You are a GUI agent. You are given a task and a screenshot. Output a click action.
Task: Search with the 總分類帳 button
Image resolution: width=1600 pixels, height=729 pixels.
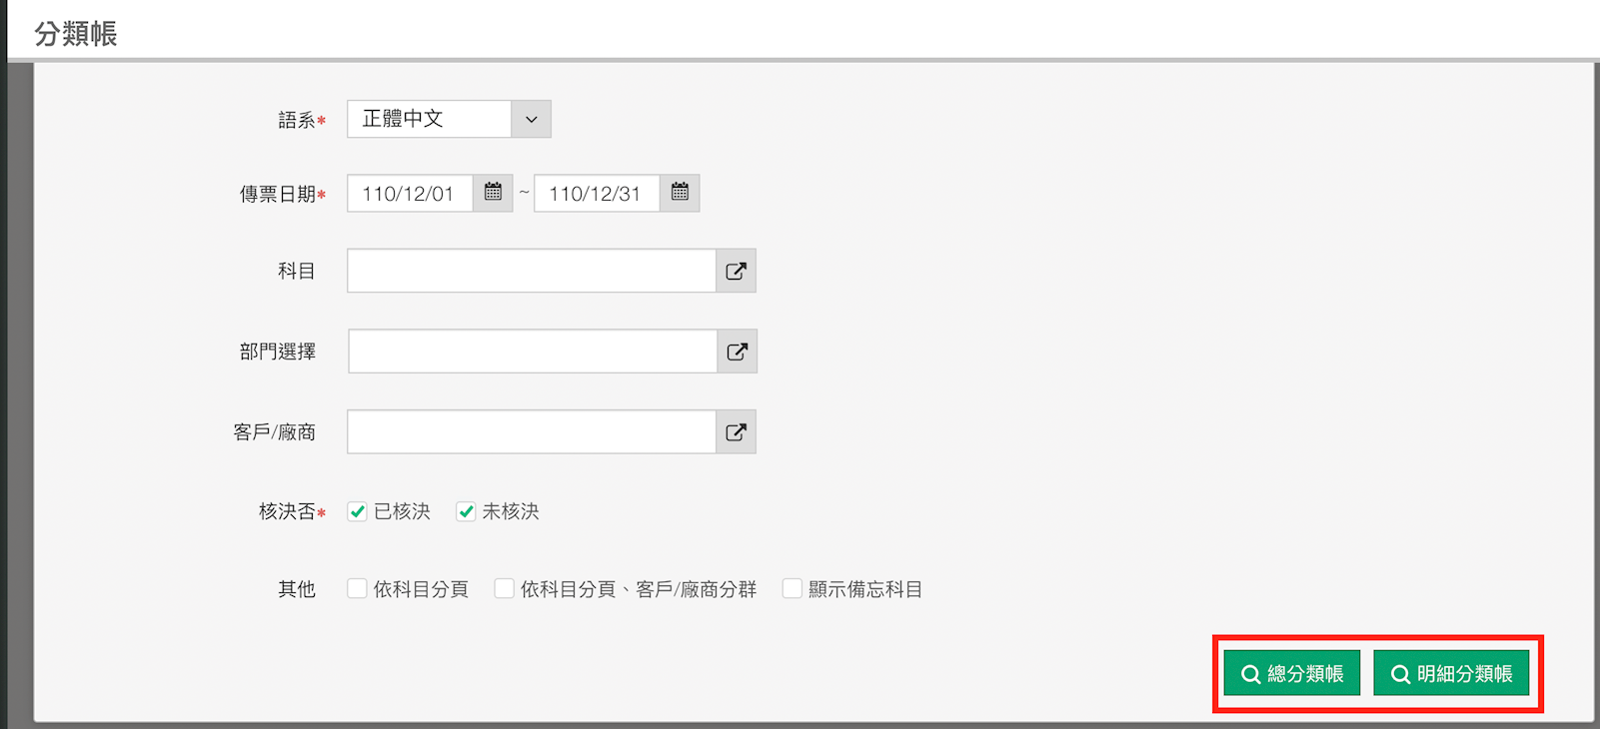pyautogui.click(x=1291, y=674)
